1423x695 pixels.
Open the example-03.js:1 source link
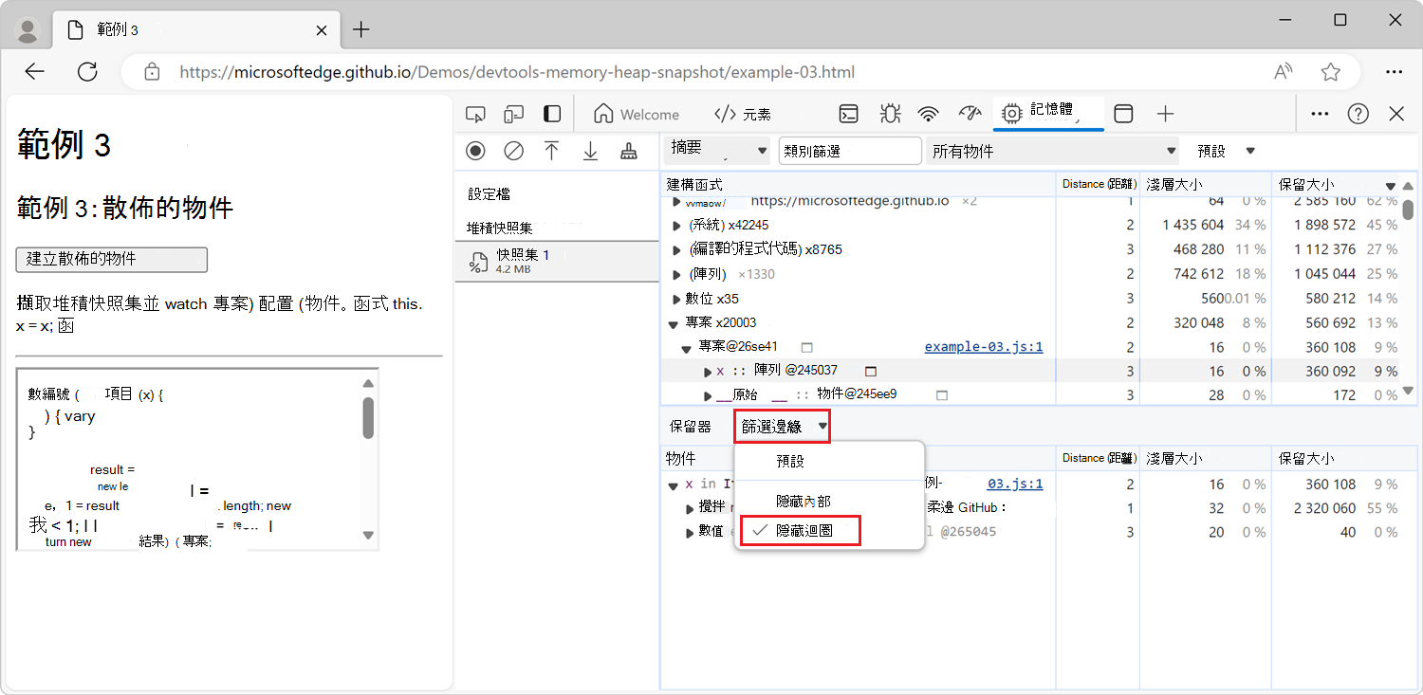pos(984,347)
